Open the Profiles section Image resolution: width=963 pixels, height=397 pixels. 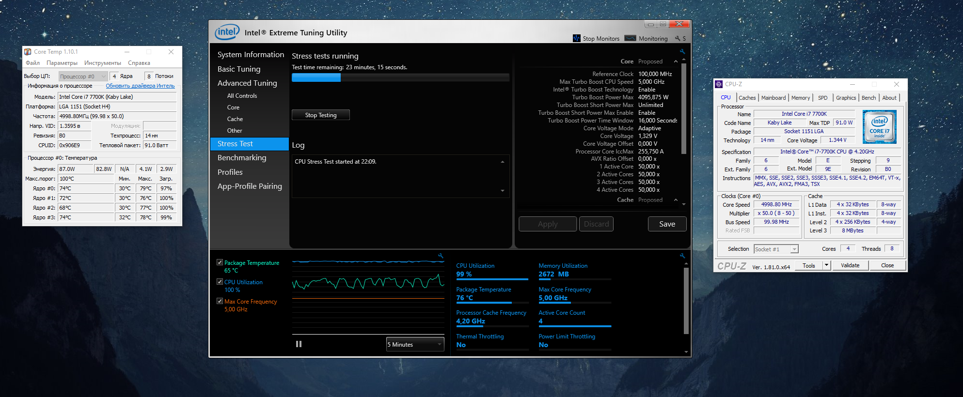click(230, 172)
